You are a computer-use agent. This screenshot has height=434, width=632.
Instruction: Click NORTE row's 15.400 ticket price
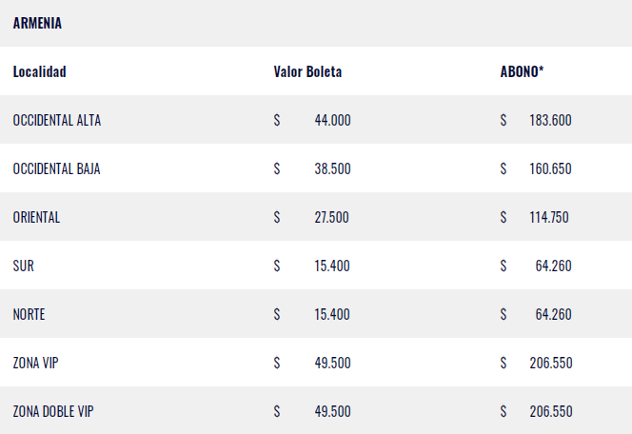[332, 315]
